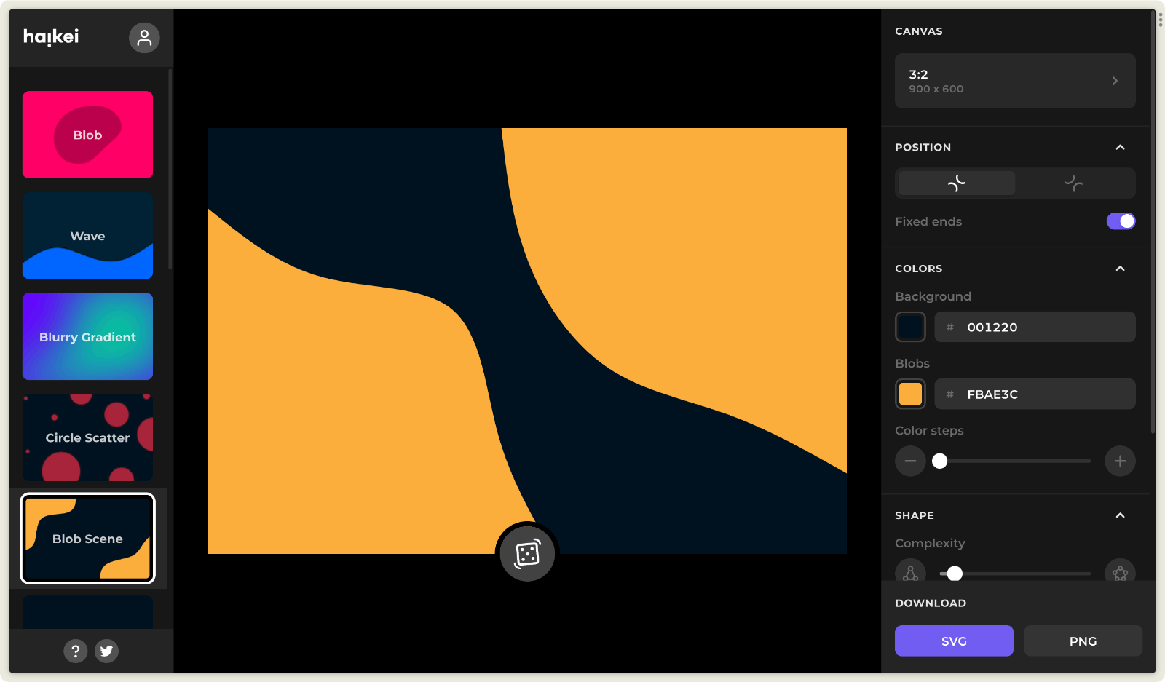
Task: Click the dice randomize button
Action: [x=527, y=554]
